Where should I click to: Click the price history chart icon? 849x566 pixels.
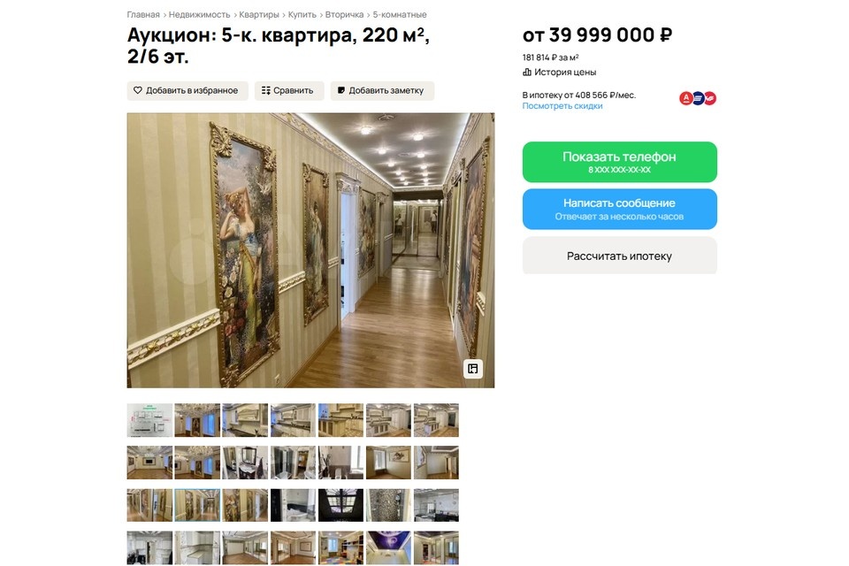[527, 72]
